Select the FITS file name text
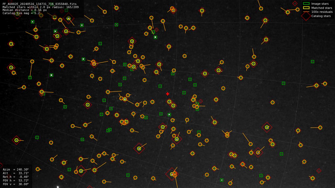335x188 pixels. pos(40,4)
